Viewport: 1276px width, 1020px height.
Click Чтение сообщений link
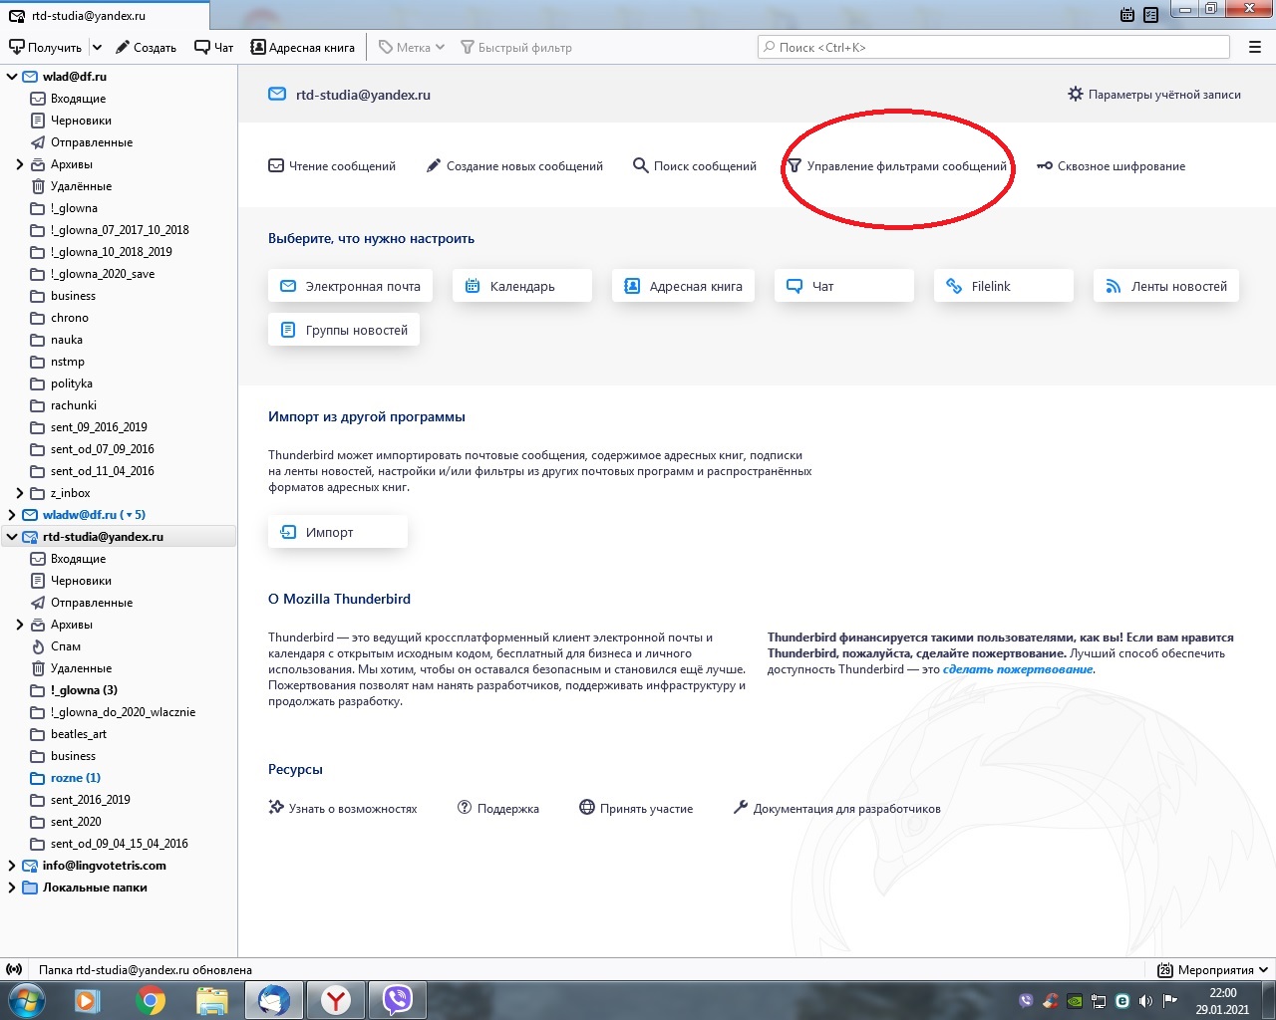[x=332, y=166]
